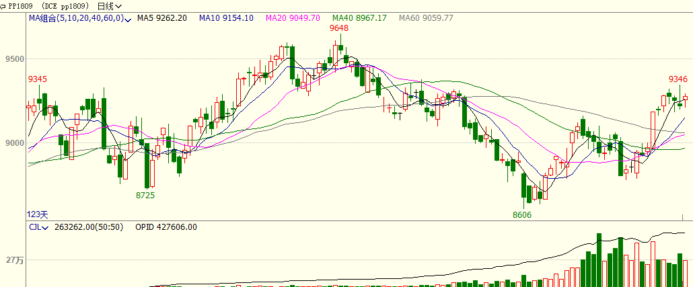Click the 263262.00(50:50) volume value
Image resolution: width=693 pixels, height=287 pixels.
tap(88, 227)
